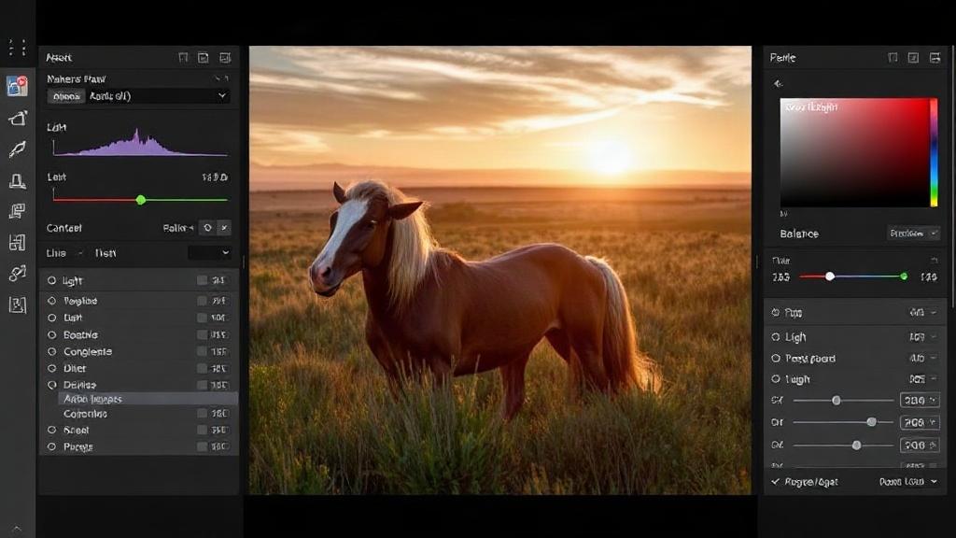Click the horse photo in the canvas
Viewport: 956px width, 538px height.
500,270
